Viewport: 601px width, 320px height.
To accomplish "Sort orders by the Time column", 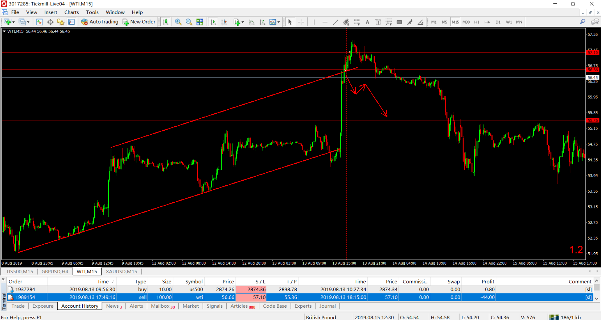I will [103, 282].
